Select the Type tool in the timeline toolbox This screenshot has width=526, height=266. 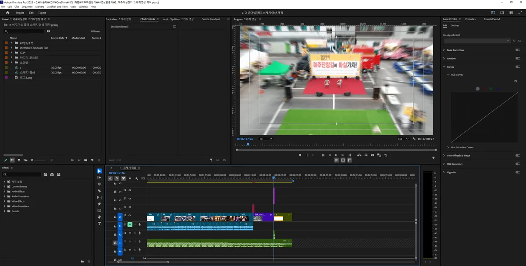[100, 224]
